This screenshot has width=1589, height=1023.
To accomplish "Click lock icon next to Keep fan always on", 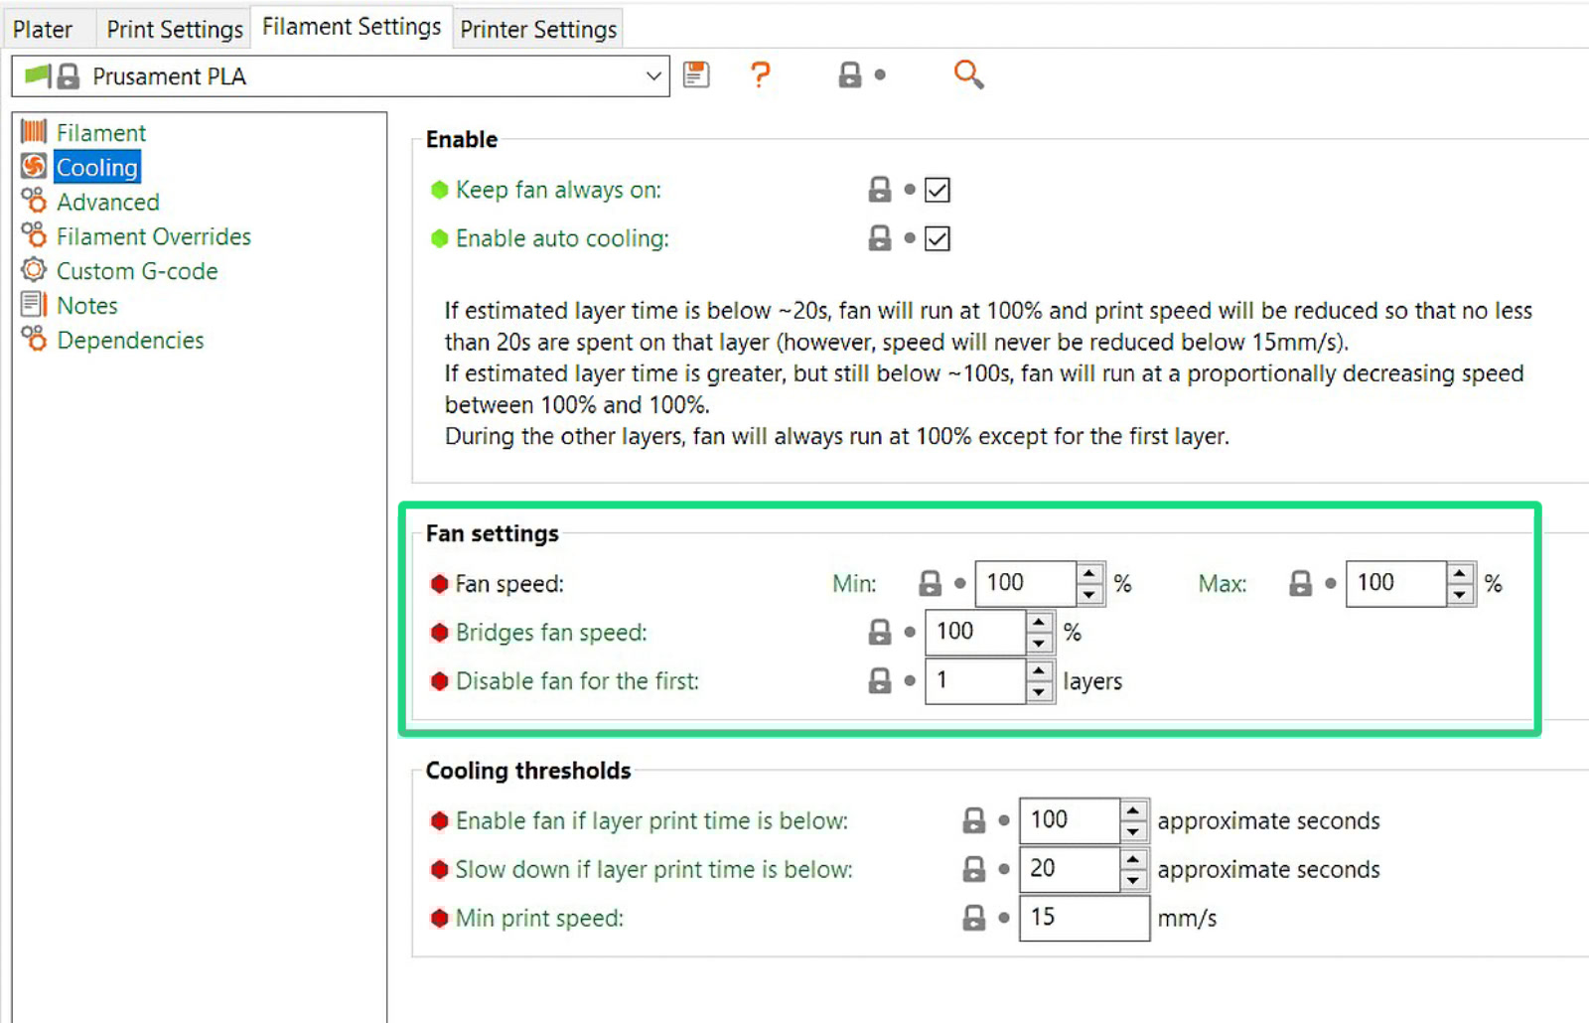I will point(880,190).
